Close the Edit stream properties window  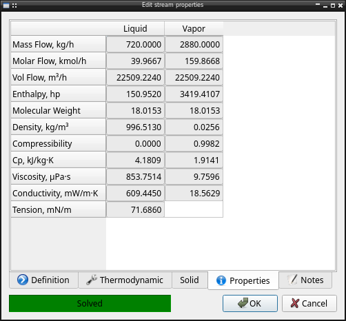pyautogui.click(x=340, y=6)
